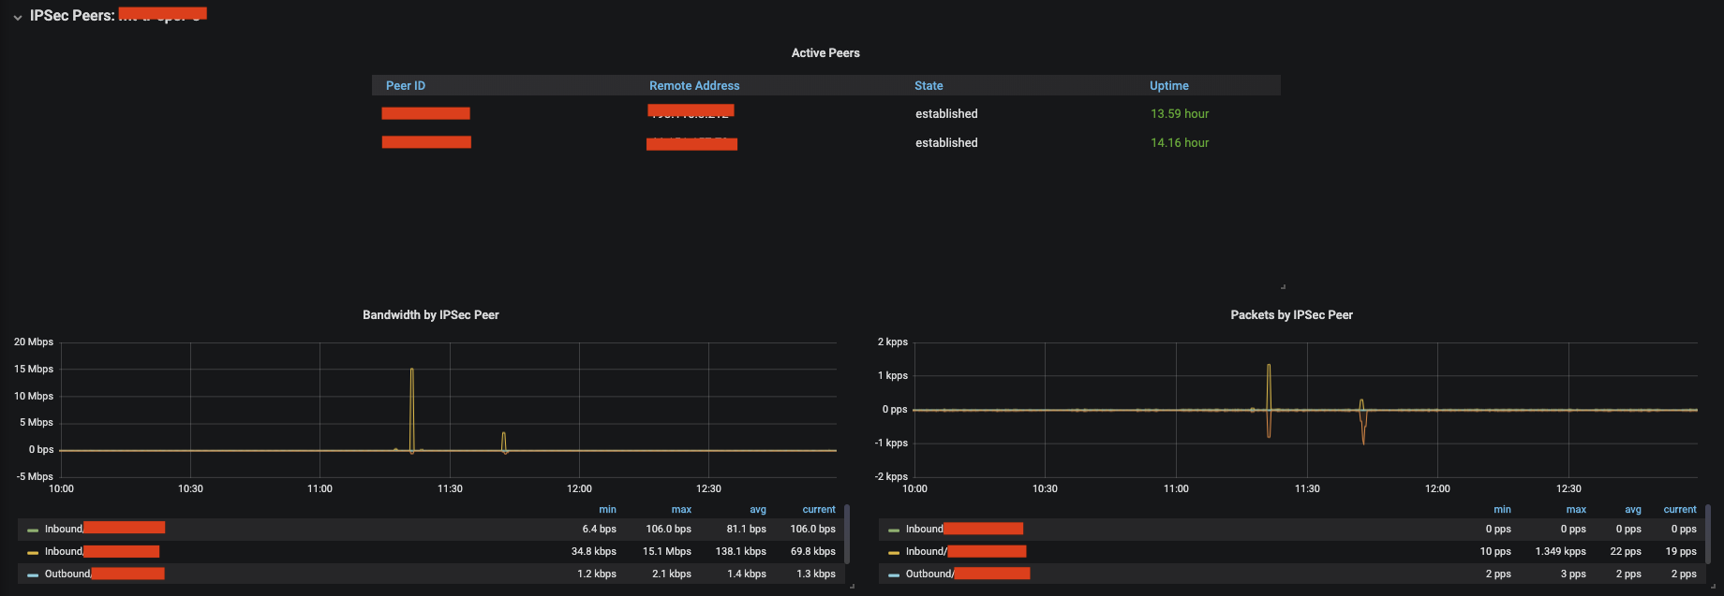Open the Packets by IPSec Peer title menu
Screen dimensions: 1724x596
(1291, 315)
